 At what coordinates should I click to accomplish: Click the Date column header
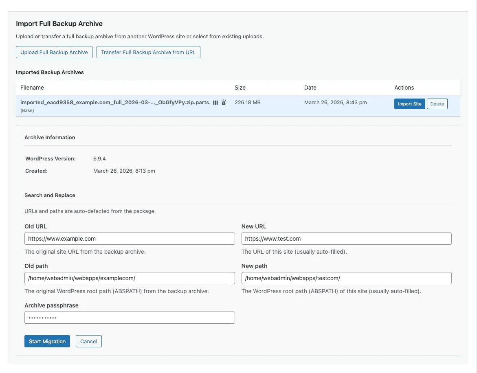pos(310,88)
